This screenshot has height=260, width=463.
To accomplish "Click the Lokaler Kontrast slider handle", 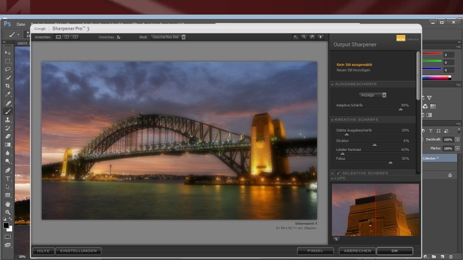I will 343,153.
